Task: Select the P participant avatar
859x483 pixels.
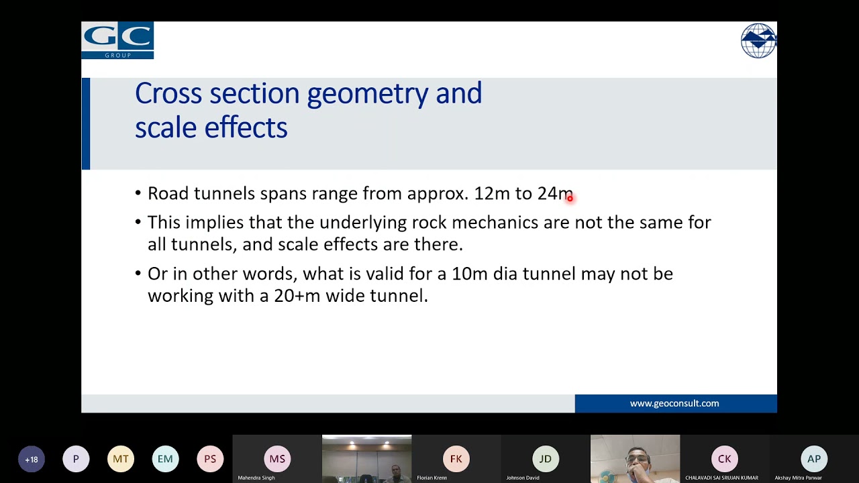Action: [76, 460]
